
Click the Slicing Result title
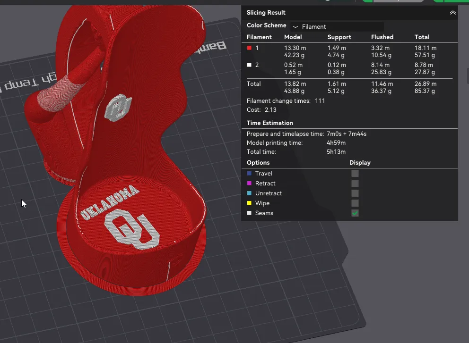pyautogui.click(x=266, y=13)
